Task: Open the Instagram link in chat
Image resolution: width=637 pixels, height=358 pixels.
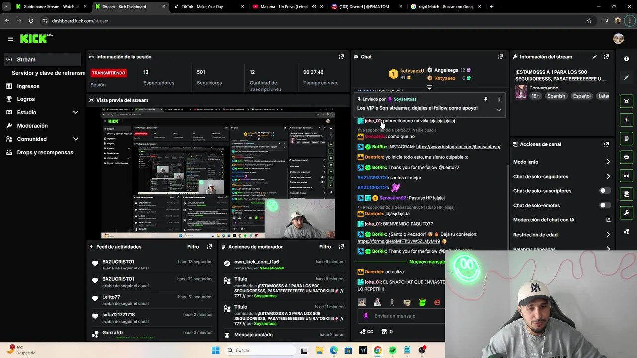Action: (x=458, y=147)
